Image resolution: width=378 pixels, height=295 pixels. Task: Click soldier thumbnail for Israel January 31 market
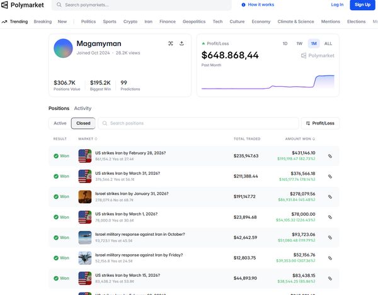(x=85, y=197)
